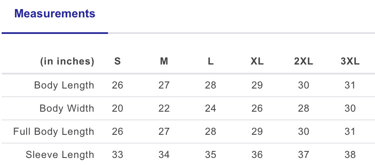Select the 3XL size column header
This screenshot has width=375, height=165.
[x=350, y=62]
